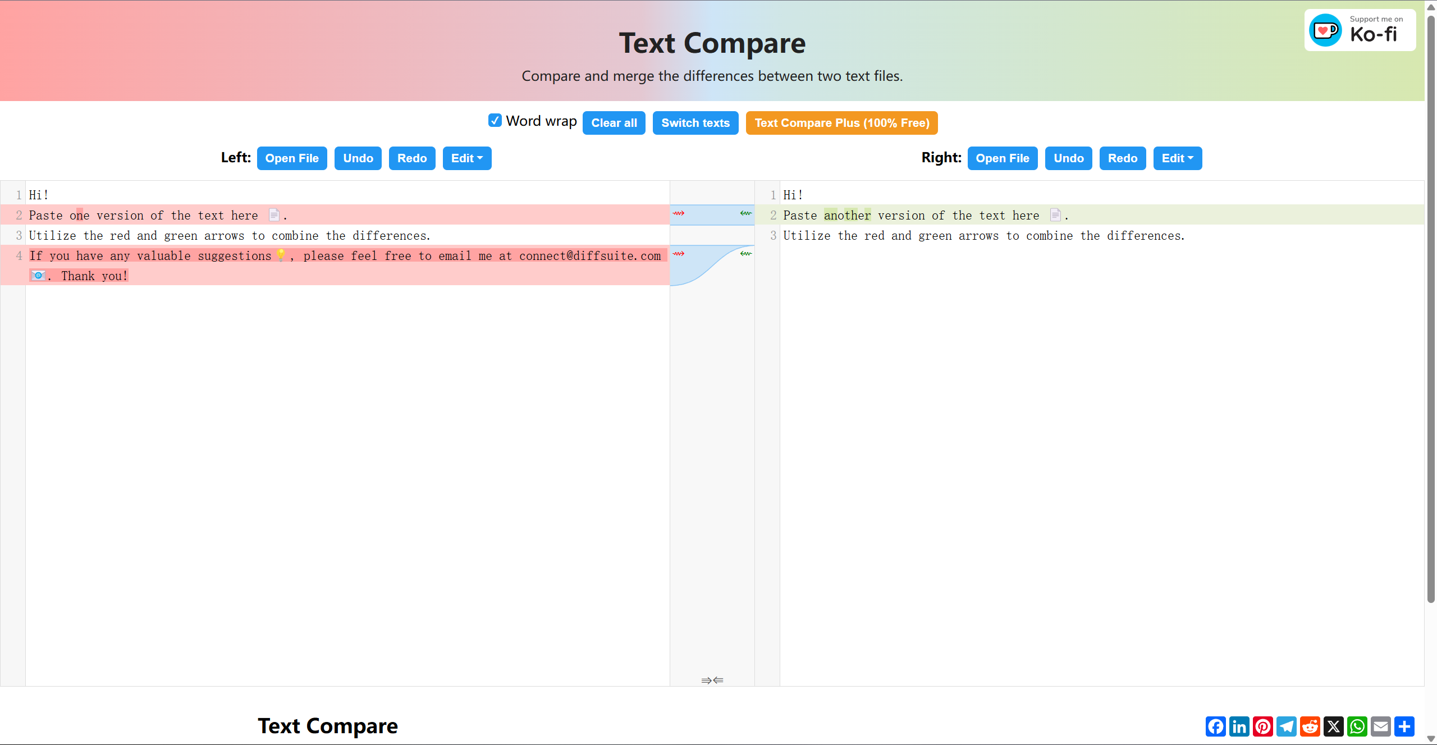Share on LinkedIn icon

click(x=1239, y=726)
